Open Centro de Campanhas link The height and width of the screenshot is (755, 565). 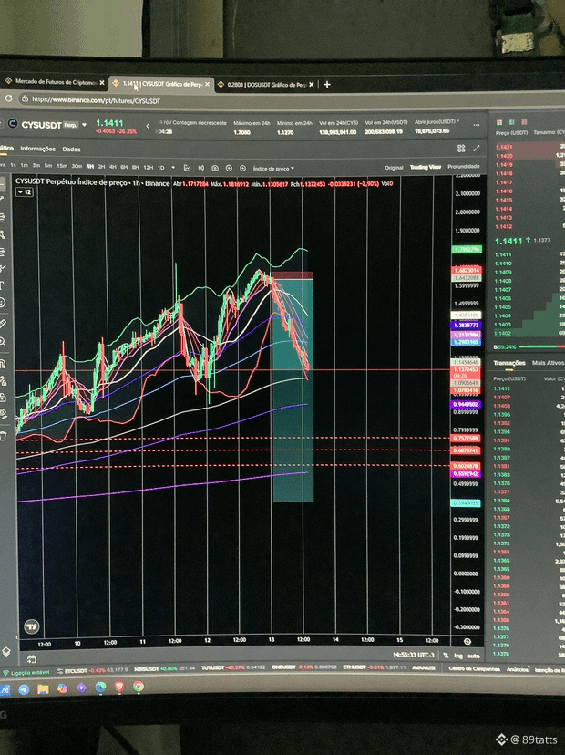click(472, 668)
